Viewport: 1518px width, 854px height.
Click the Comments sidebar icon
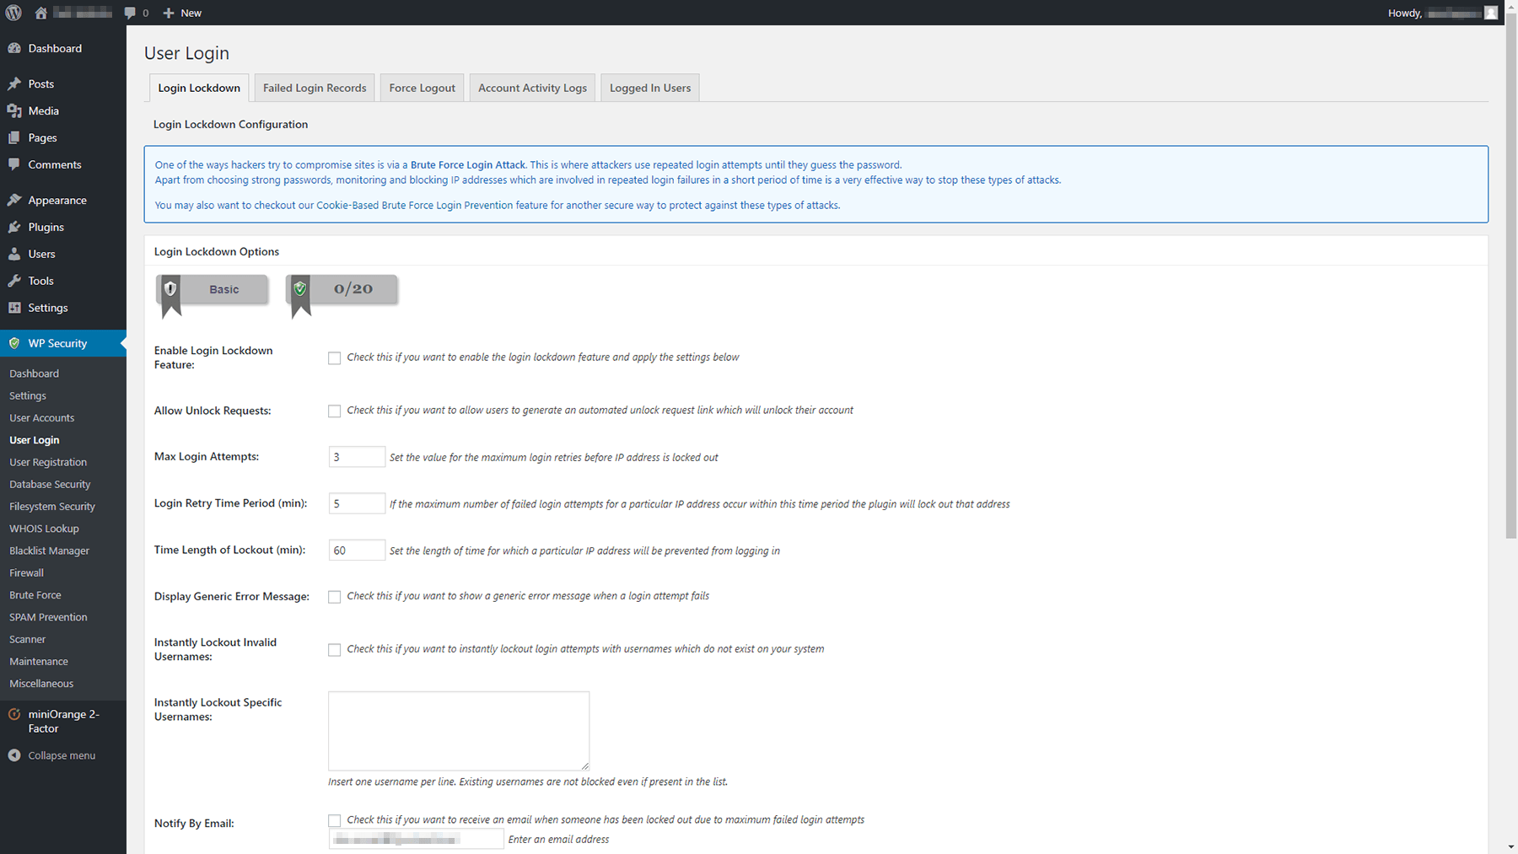14,164
